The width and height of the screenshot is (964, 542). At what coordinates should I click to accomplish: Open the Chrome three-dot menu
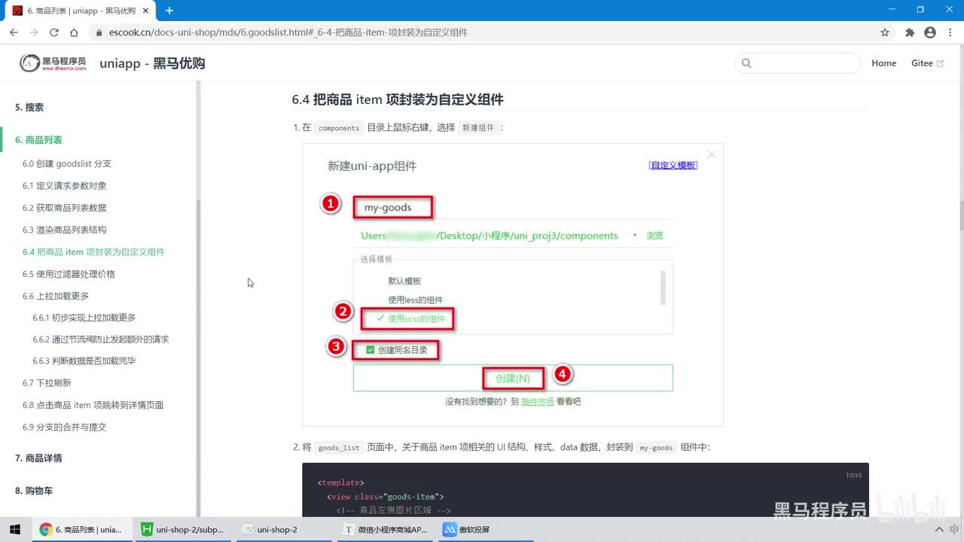pos(950,32)
